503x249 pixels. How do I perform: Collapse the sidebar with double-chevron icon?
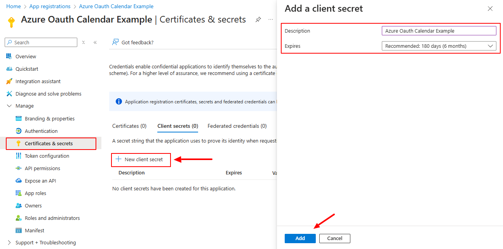tap(95, 42)
